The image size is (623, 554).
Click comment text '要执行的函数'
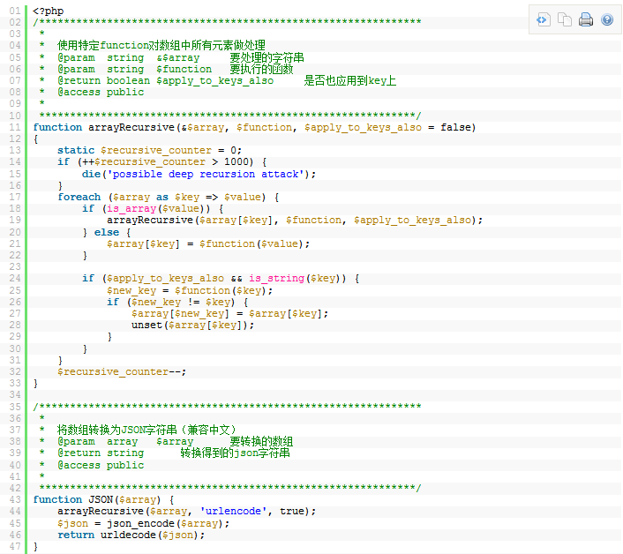261,69
